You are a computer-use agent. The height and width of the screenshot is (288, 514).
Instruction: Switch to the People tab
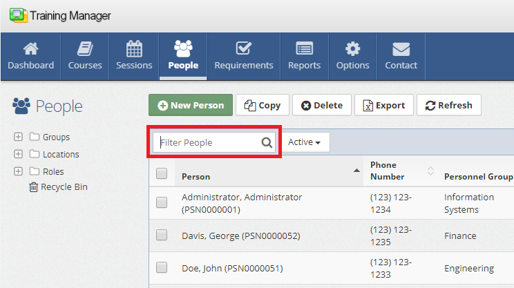click(183, 56)
